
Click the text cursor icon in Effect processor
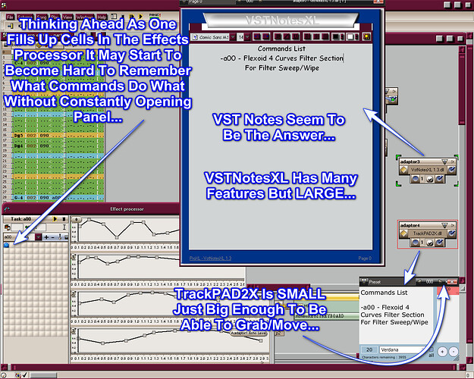click(64, 227)
